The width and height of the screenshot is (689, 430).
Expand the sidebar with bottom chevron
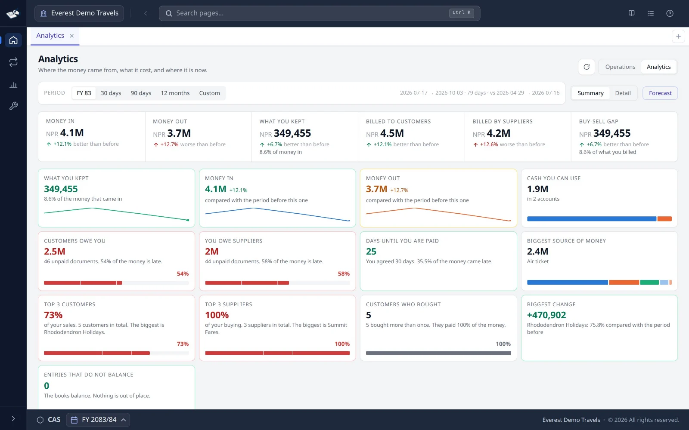pos(13,418)
